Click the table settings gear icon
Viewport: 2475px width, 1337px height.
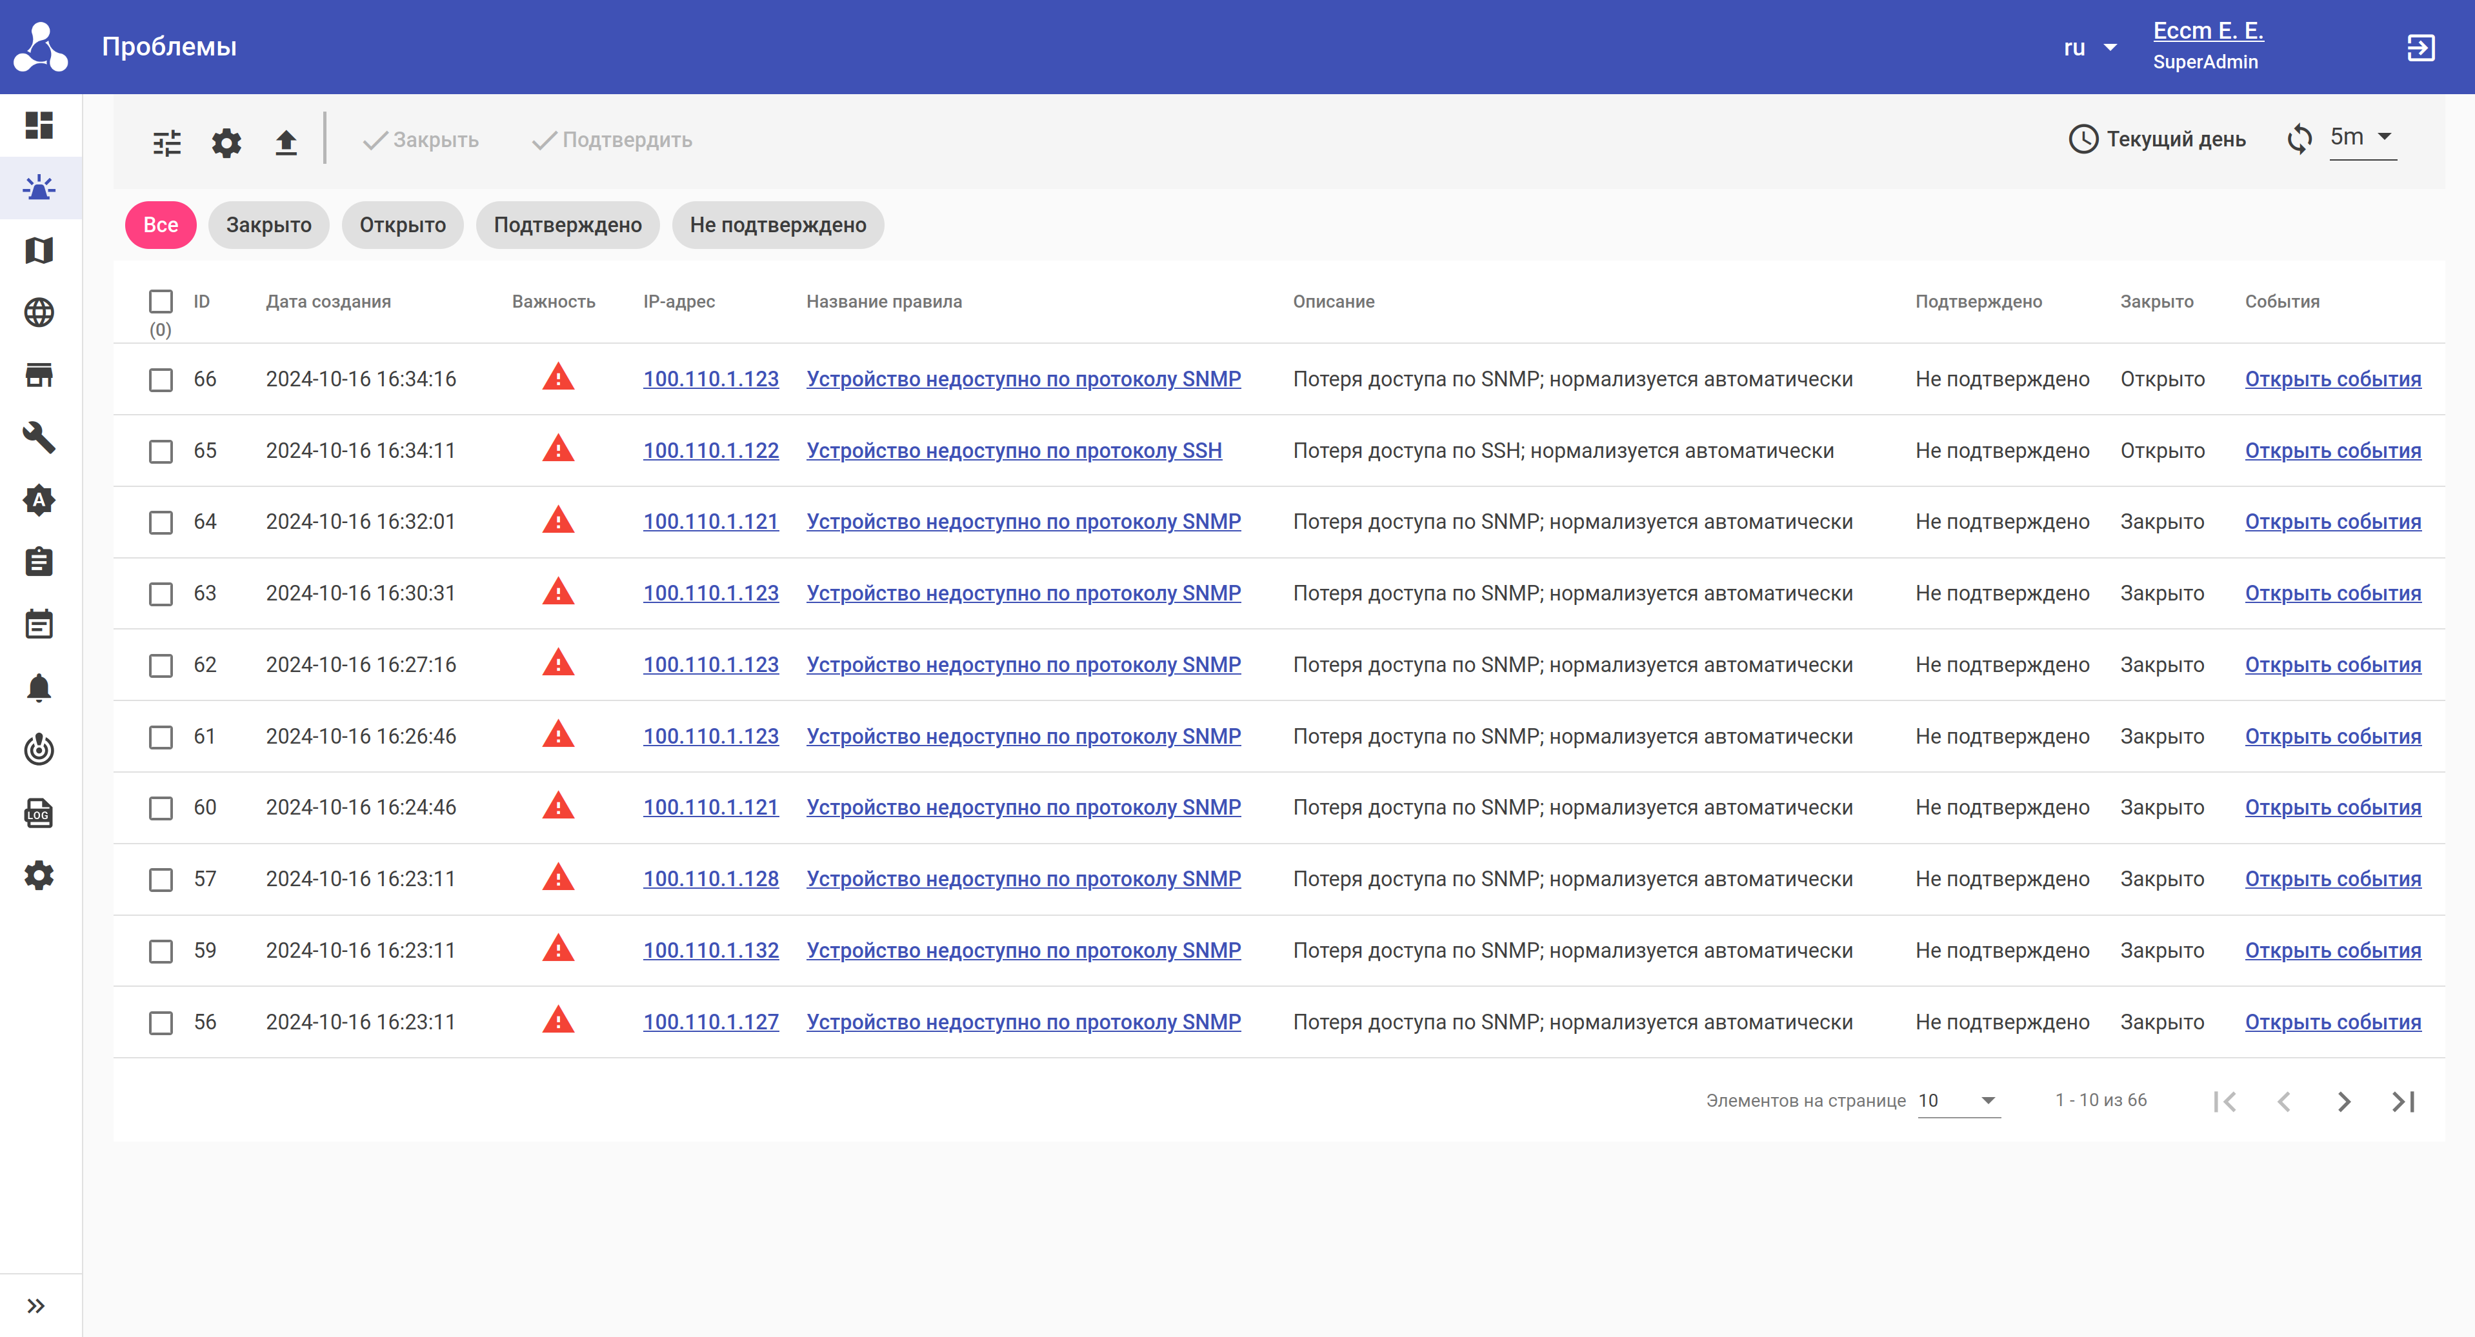pos(226,143)
